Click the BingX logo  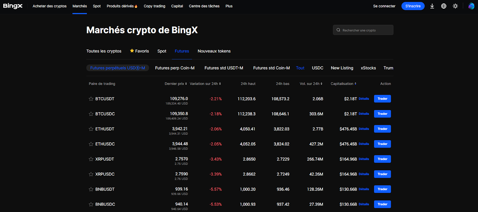click(x=13, y=6)
